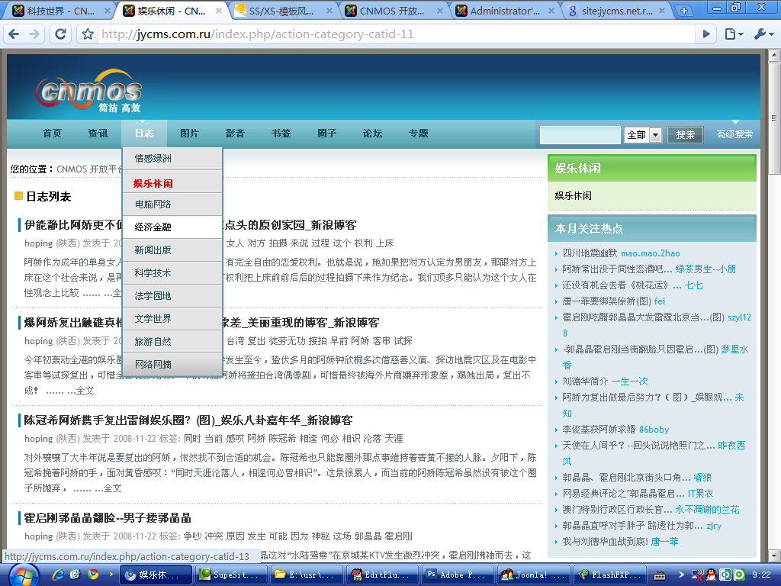Open hot topic 李俊基获阿娇求婚
The width and height of the screenshot is (781, 586).
[x=599, y=429]
